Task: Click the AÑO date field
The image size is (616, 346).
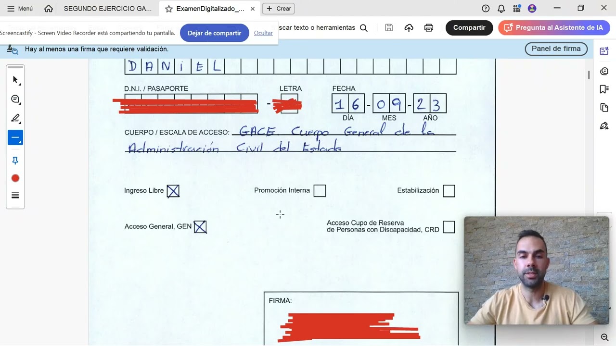Action: 430,103
